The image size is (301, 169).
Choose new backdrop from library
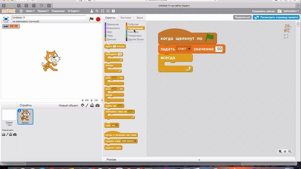click(x=3, y=135)
